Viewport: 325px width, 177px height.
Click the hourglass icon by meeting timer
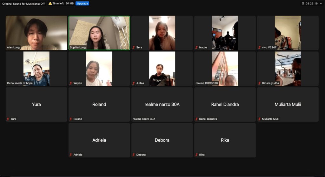coord(303,3)
